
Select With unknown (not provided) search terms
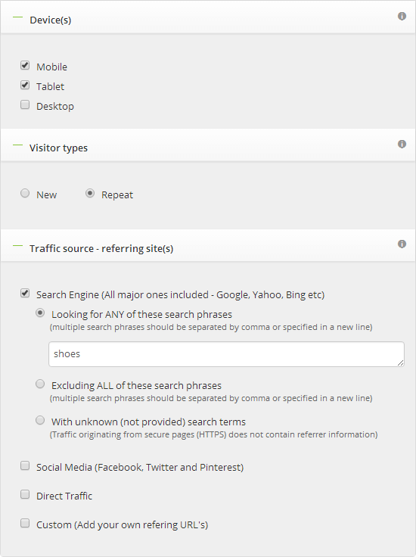40,420
